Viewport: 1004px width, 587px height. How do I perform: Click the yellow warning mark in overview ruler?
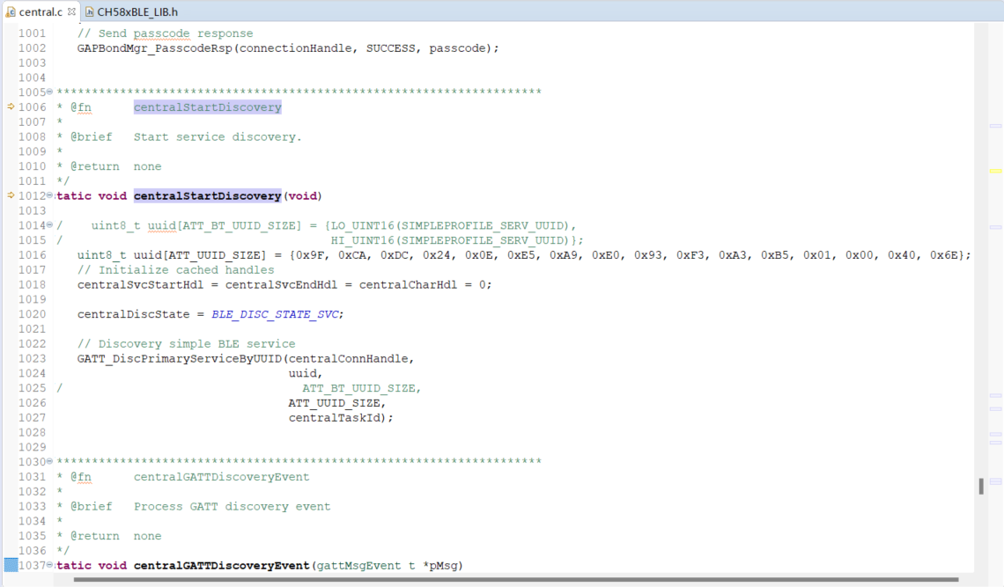(995, 170)
